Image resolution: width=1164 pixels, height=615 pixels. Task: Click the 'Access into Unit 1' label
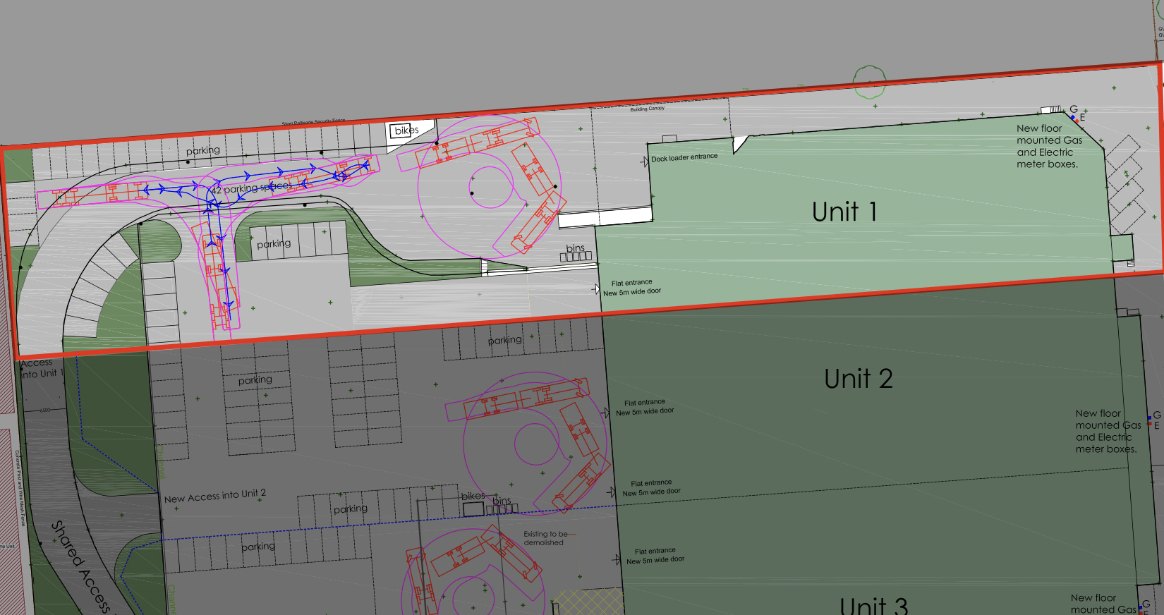click(41, 368)
